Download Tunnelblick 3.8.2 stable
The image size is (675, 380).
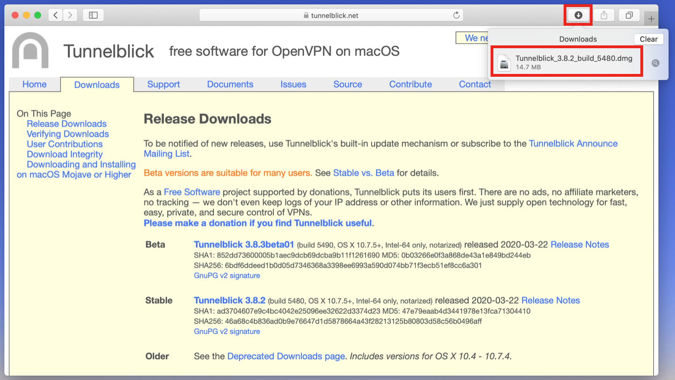pos(230,300)
